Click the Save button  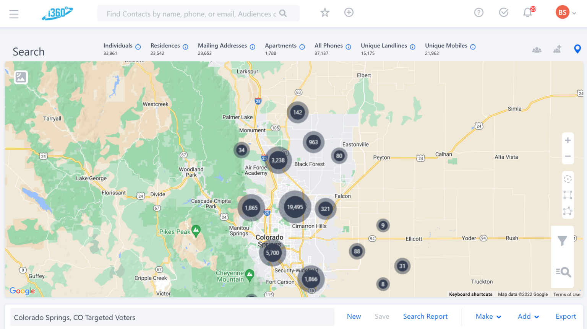coord(382,316)
